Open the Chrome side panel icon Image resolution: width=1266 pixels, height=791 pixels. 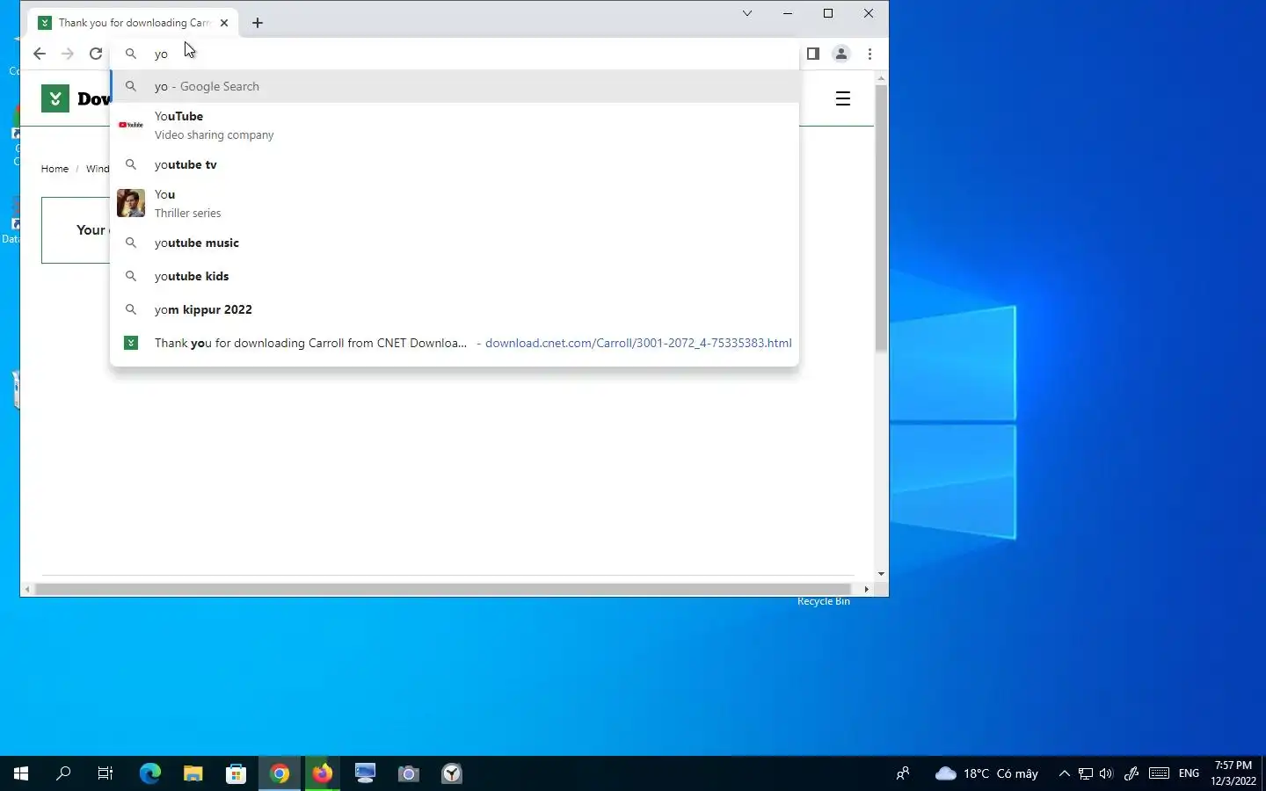813,54
